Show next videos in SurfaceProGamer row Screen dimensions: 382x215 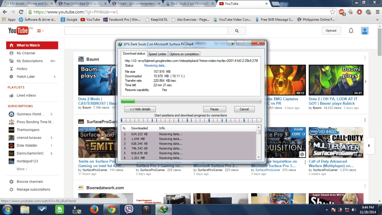369,145
